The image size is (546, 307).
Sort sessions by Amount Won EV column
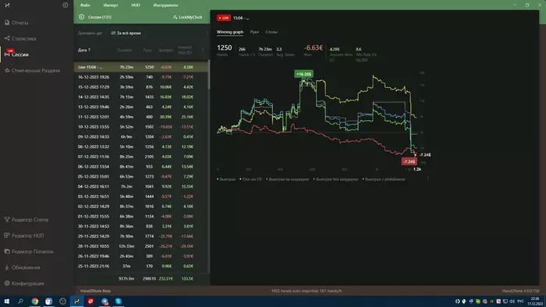click(185, 50)
